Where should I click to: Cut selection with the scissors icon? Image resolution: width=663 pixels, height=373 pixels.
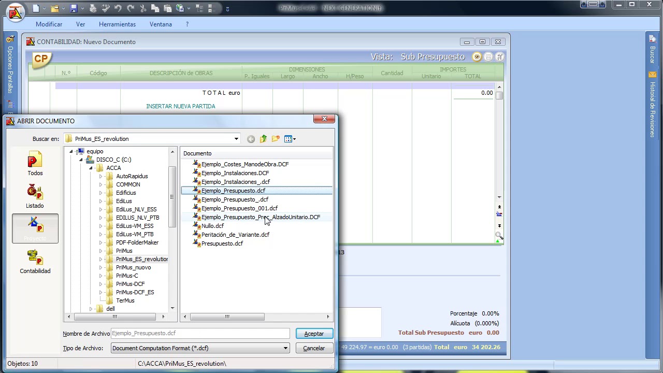(x=143, y=8)
